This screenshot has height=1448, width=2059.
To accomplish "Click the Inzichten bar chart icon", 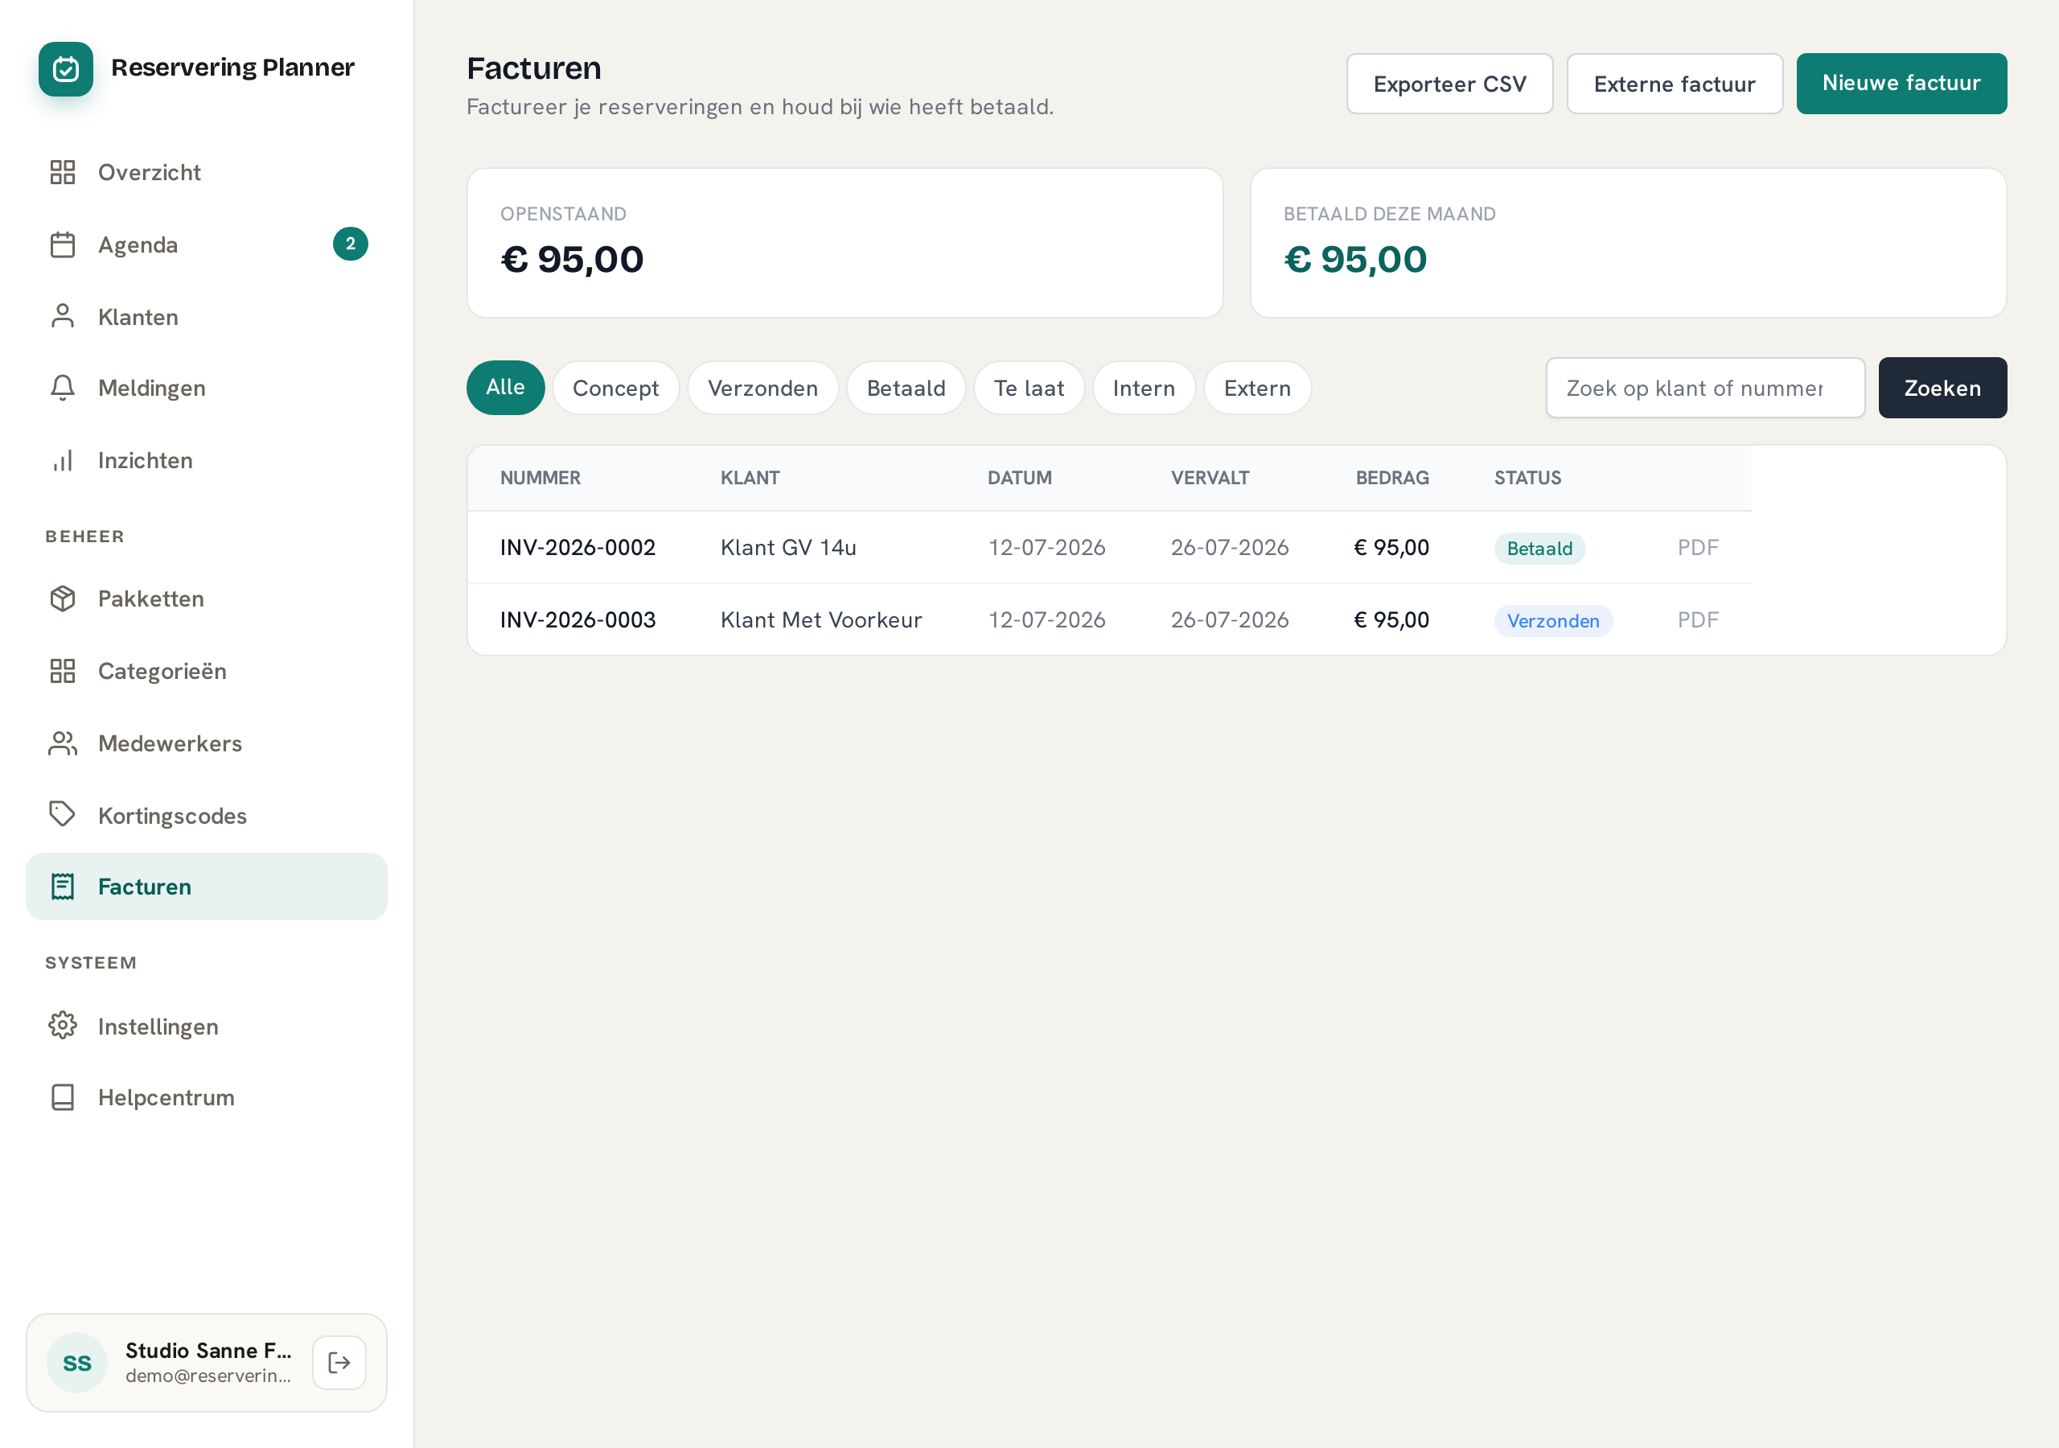I will tap(63, 460).
